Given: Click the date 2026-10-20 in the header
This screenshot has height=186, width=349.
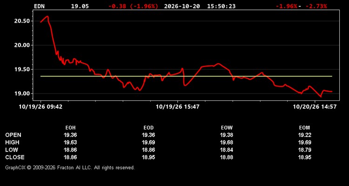Looking at the screenshot, I should pyautogui.click(x=182, y=6).
